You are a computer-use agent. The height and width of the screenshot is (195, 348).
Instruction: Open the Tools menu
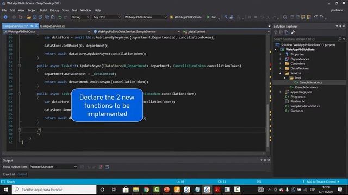(x=65, y=10)
